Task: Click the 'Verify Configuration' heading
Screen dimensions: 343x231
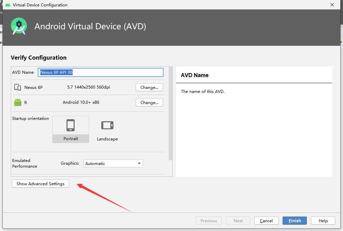Action: coord(39,58)
